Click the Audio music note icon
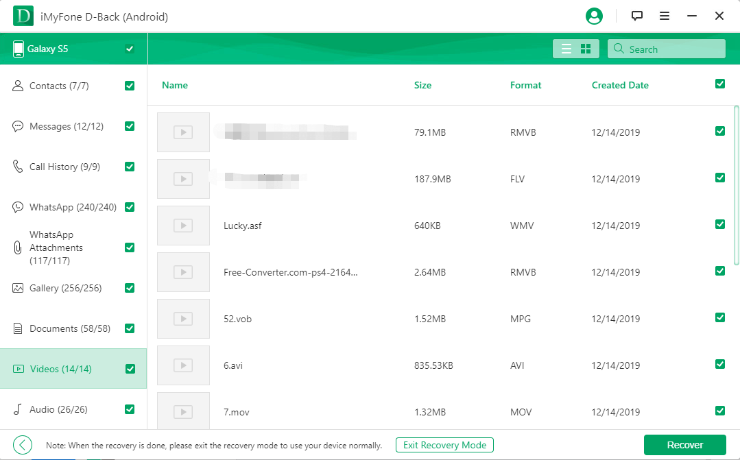This screenshot has width=740, height=460. (x=17, y=409)
